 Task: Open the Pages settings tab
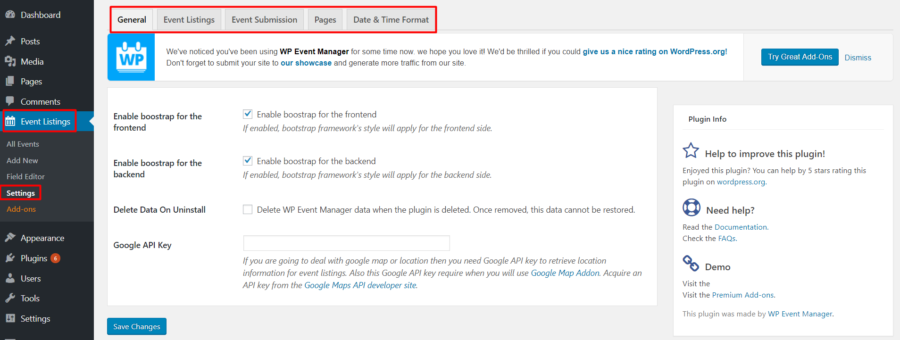[x=325, y=20]
